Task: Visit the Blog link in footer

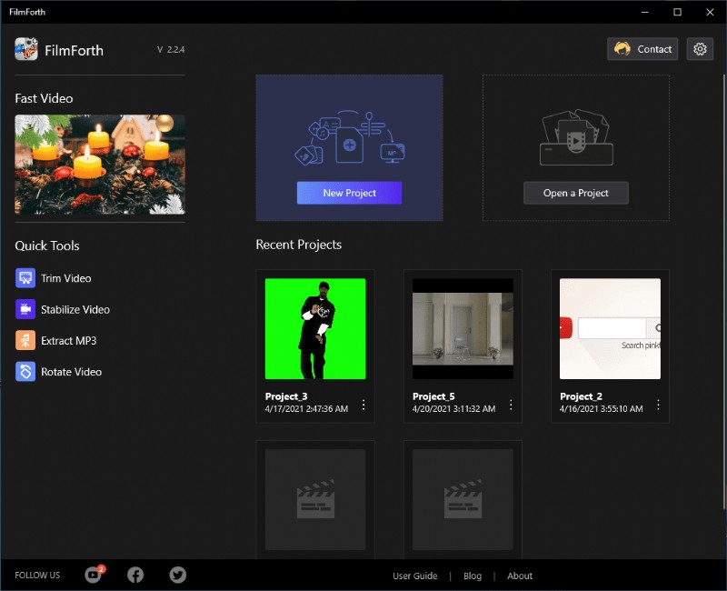Action: point(473,576)
